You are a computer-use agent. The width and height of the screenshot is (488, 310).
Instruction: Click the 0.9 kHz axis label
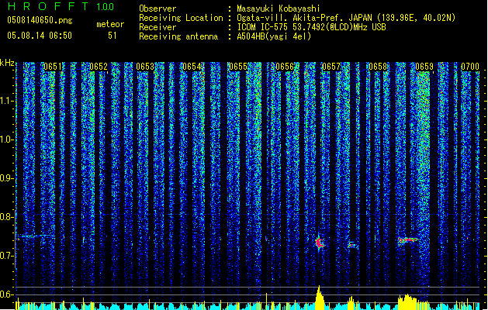[7, 178]
